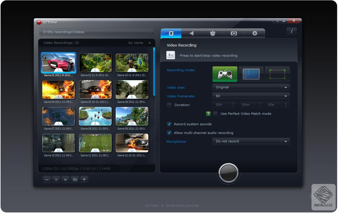Open the recordings folder icon
The image size is (338, 213).
[75, 180]
